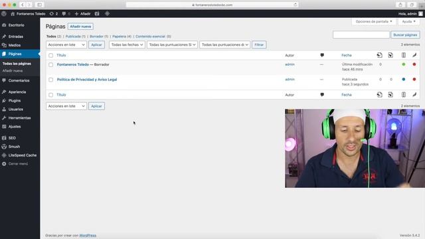Click Buscar páginas button
Viewport: 425px width, 239px height.
pos(405,35)
